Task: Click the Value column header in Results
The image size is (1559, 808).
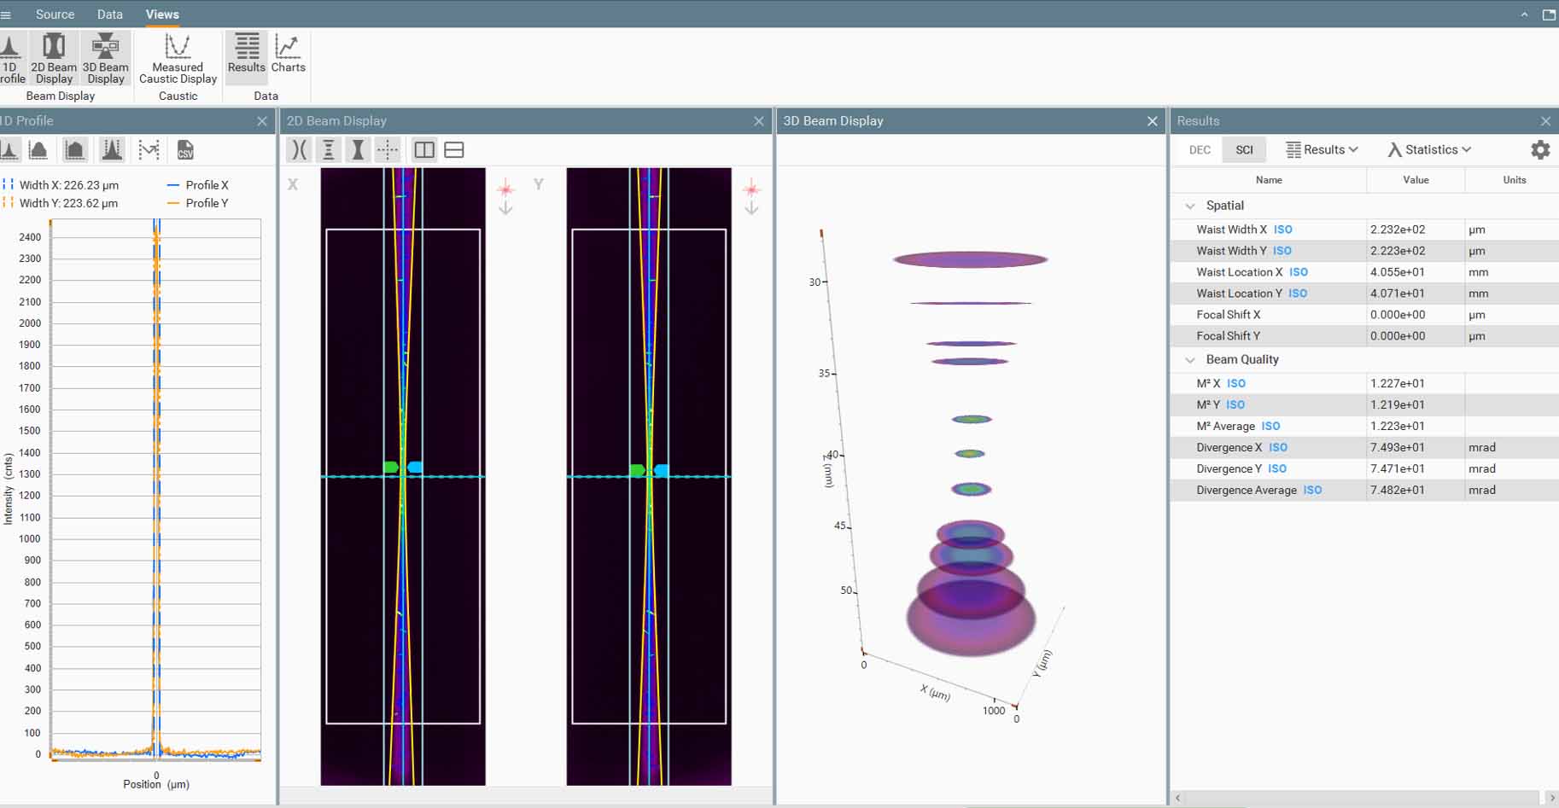Action: click(x=1416, y=180)
